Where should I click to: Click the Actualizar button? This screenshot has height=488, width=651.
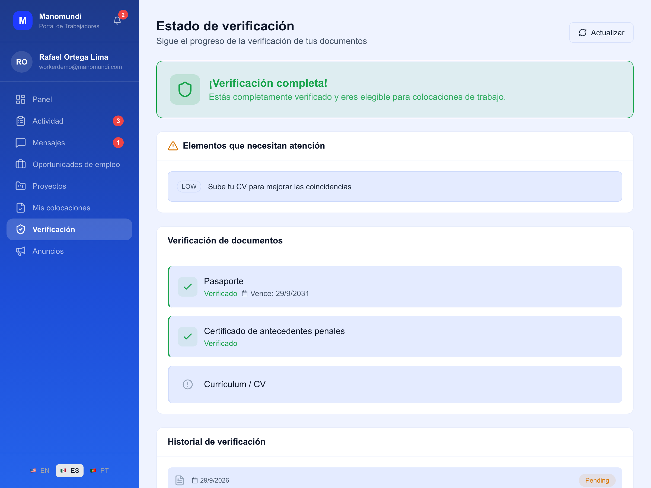pos(601,33)
